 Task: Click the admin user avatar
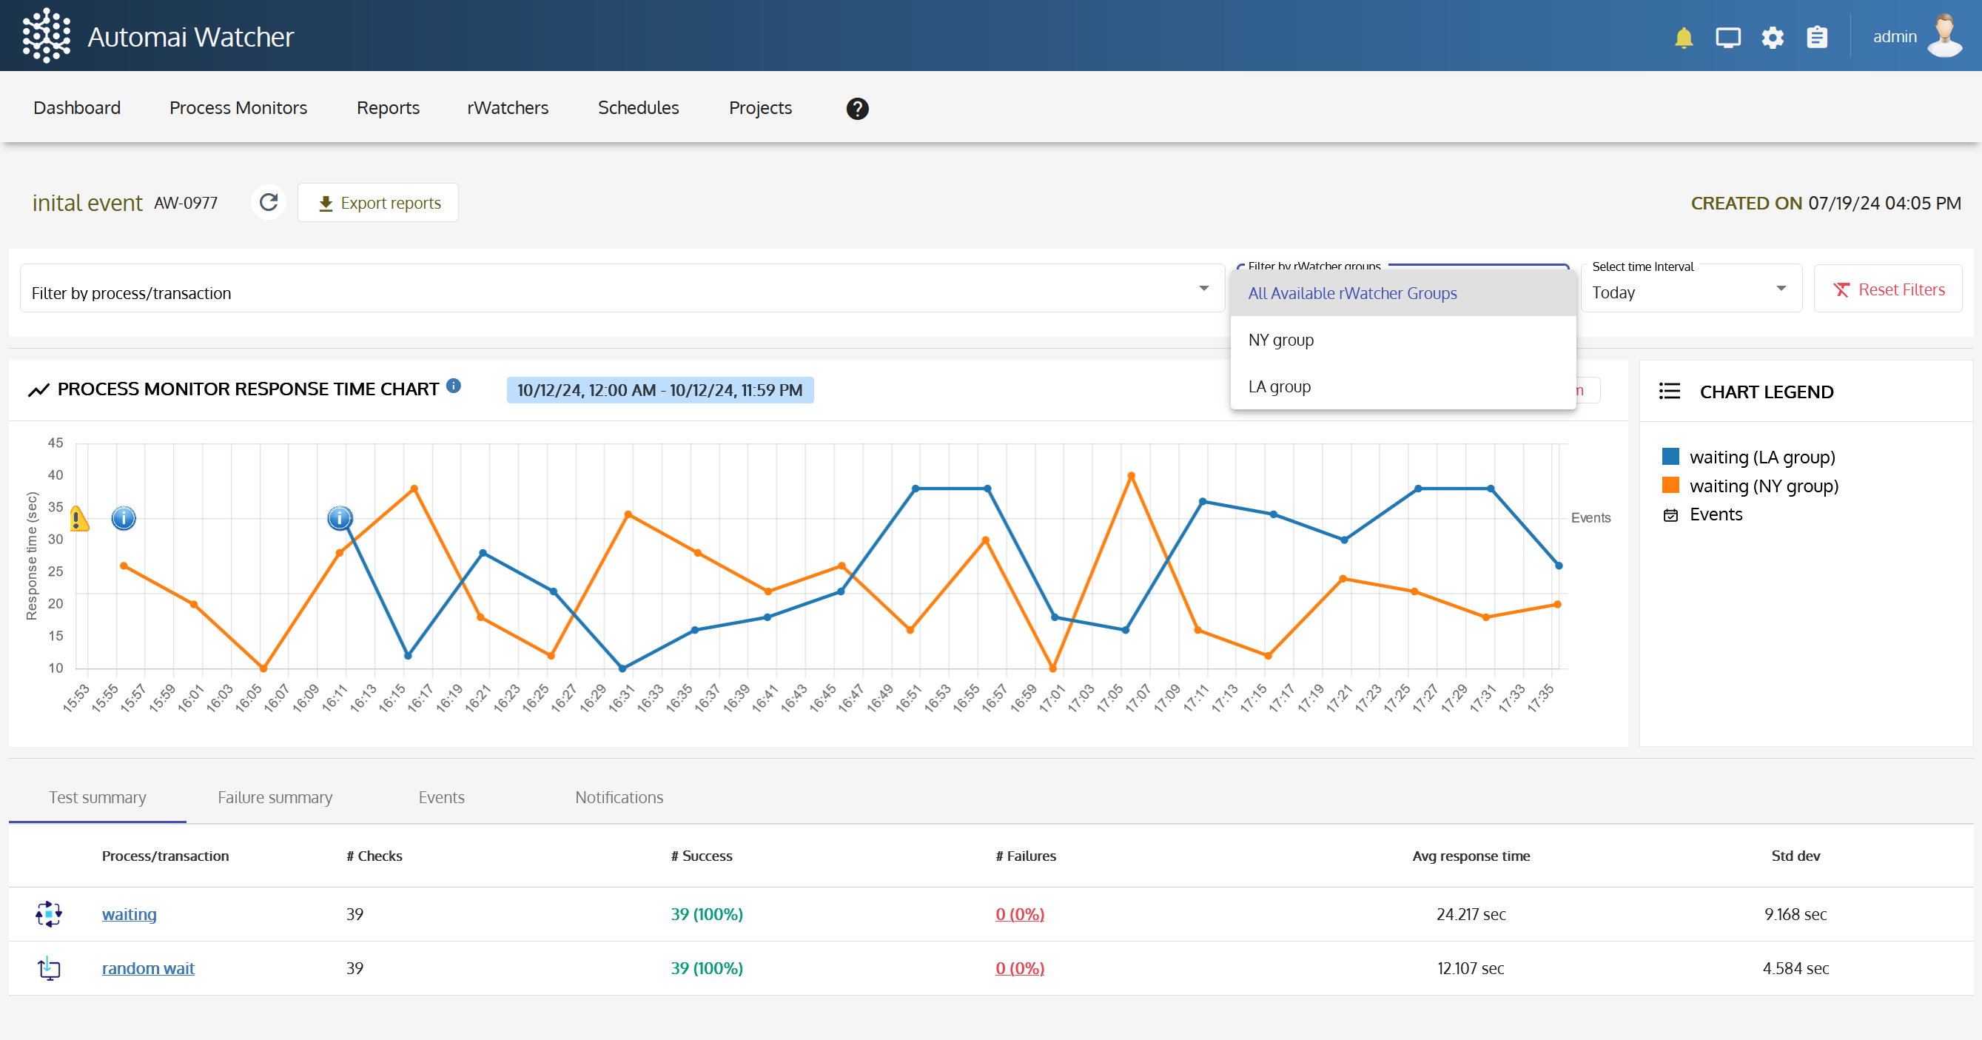pos(1944,36)
